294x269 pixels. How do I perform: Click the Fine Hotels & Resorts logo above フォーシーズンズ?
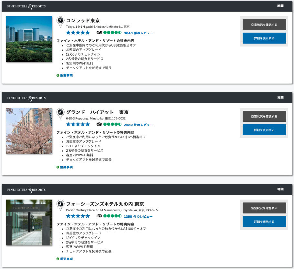[x=26, y=190]
